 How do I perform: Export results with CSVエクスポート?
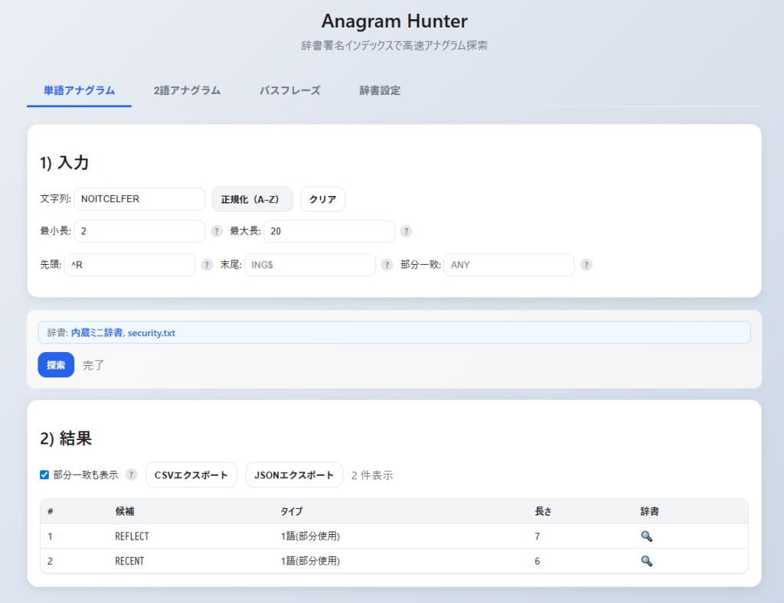191,474
